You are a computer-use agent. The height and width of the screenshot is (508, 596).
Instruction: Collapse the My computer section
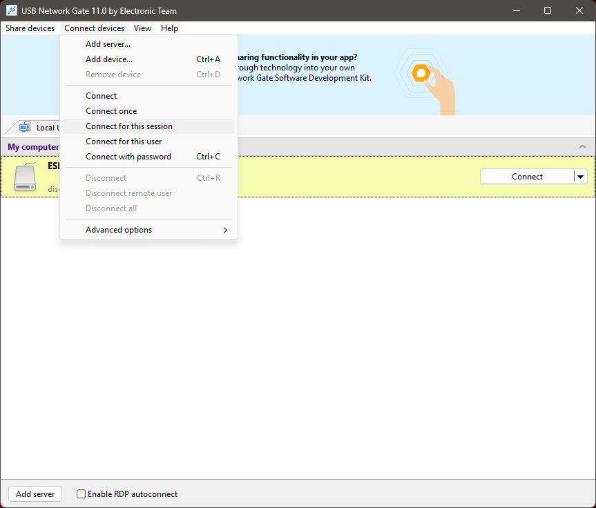point(582,147)
